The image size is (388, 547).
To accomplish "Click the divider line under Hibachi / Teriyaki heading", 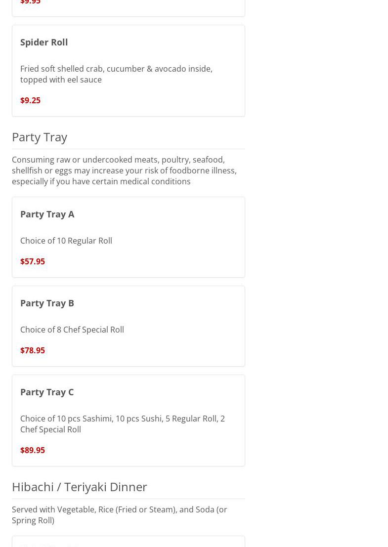I will (128, 499).
